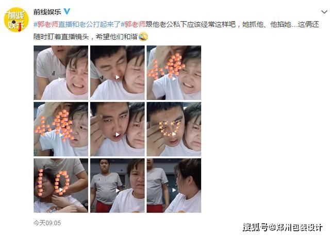Click the blue verified badge icon

pos(67,11)
